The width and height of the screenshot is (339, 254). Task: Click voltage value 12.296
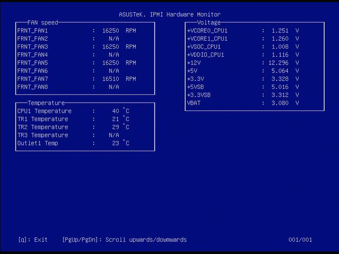pyautogui.click(x=279, y=63)
